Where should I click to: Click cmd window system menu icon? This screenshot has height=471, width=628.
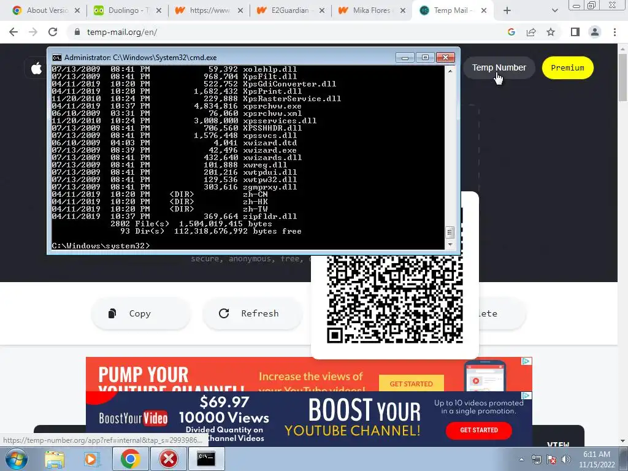coord(57,58)
